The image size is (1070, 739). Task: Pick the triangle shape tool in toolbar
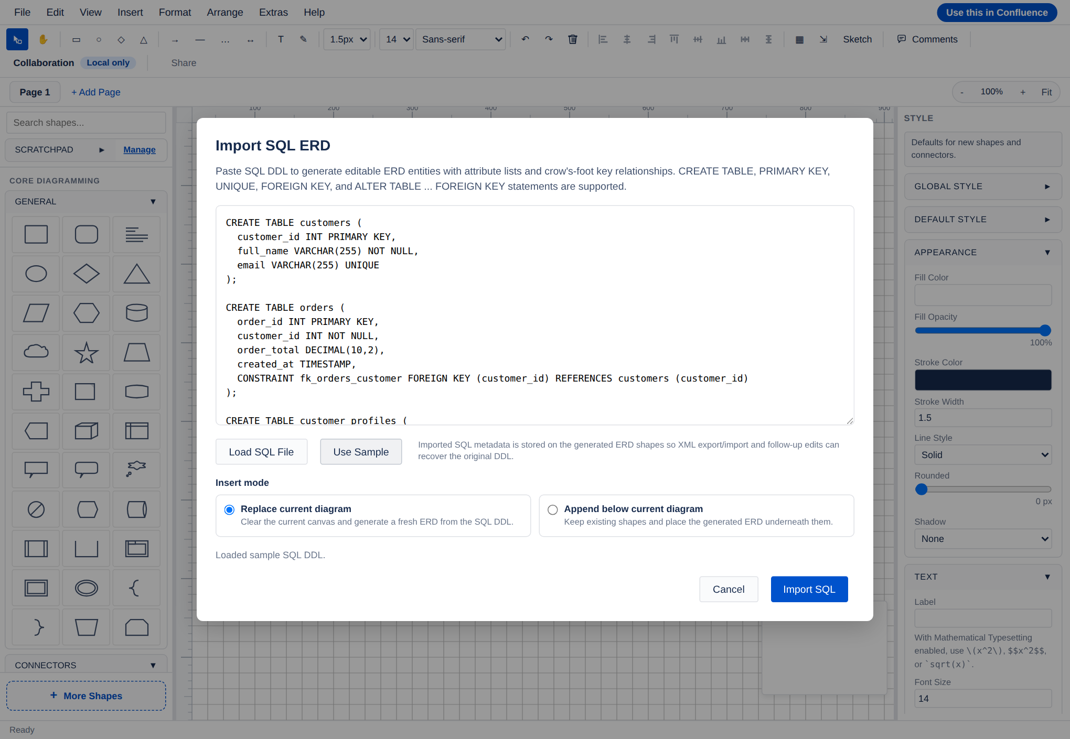[x=144, y=39]
